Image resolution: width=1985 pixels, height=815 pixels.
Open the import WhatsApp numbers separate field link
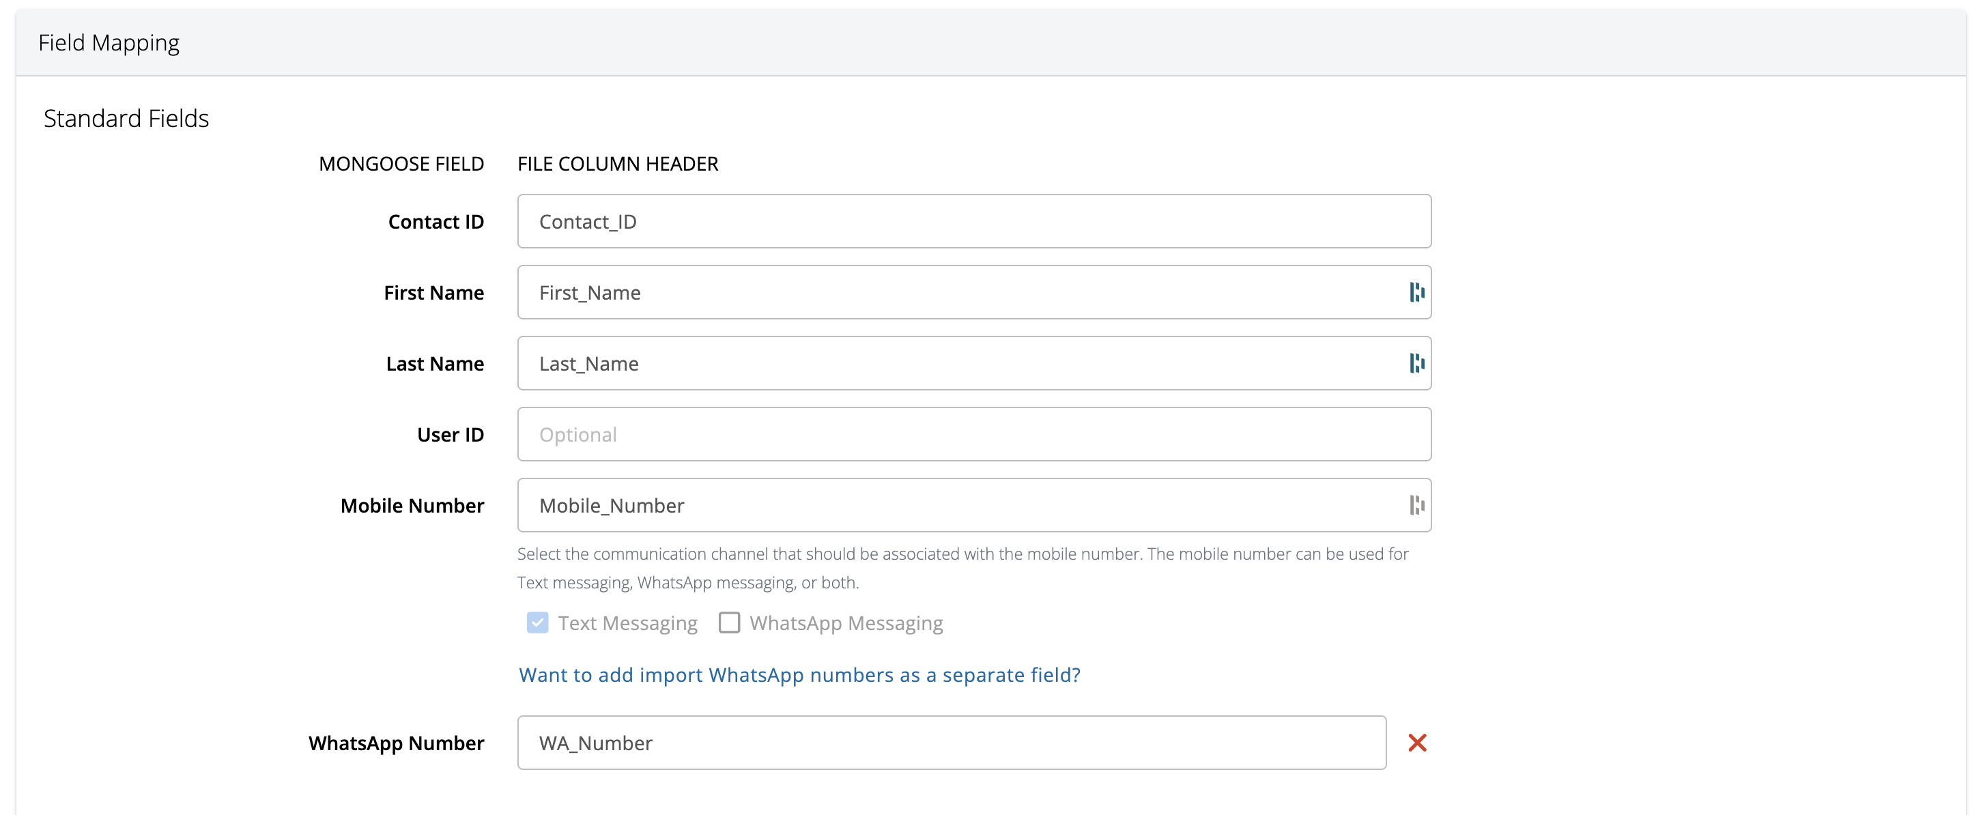pyautogui.click(x=799, y=675)
